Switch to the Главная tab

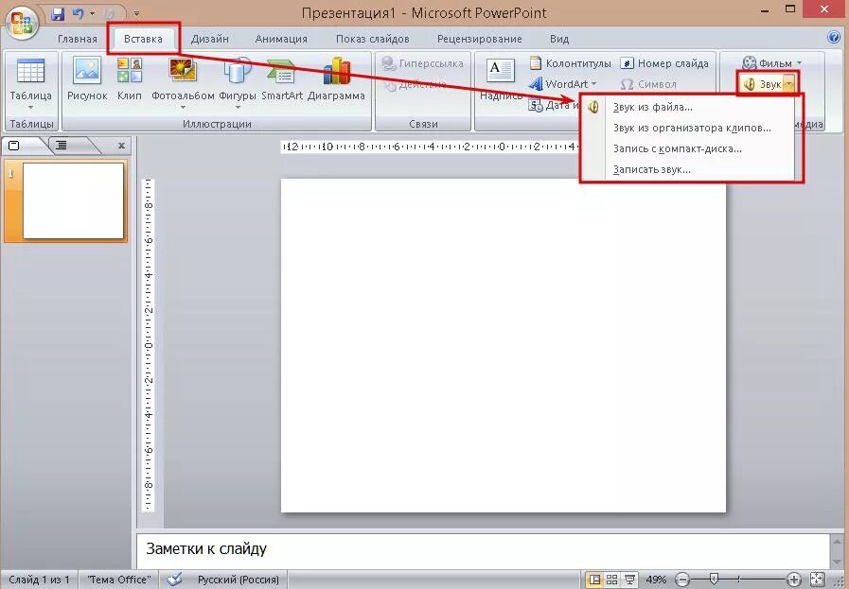[78, 39]
